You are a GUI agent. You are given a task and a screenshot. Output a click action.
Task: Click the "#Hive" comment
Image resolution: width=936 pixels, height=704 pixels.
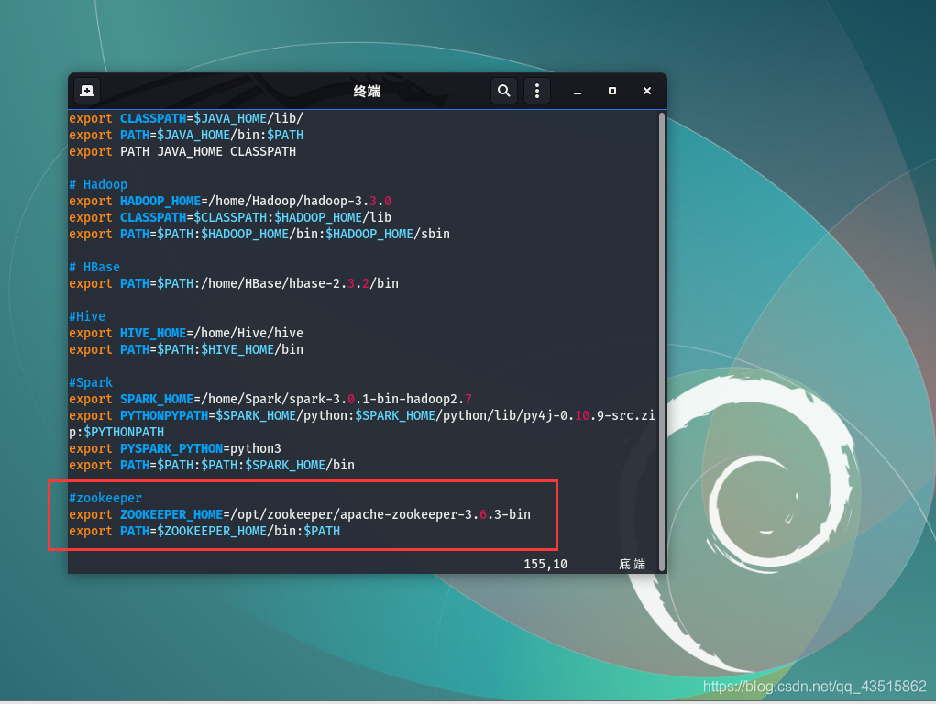pos(87,316)
